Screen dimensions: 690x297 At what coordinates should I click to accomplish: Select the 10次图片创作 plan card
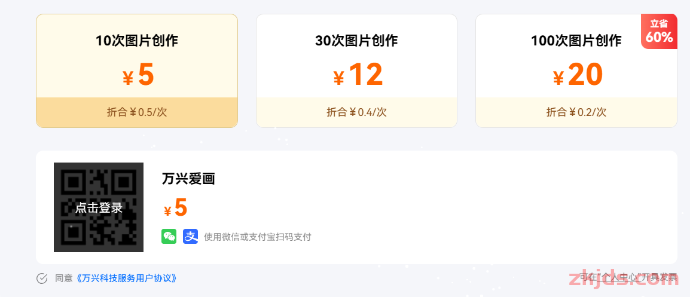[x=137, y=71]
